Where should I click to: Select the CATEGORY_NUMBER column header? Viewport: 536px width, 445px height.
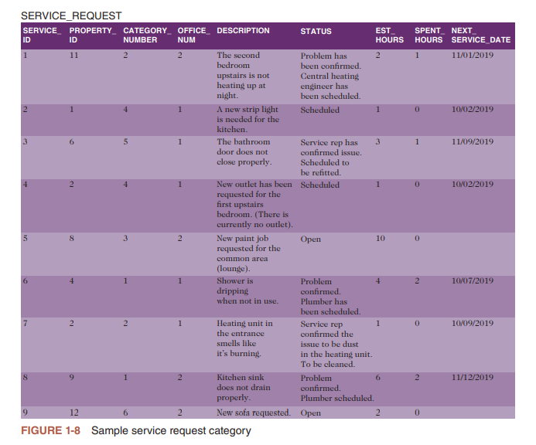coord(147,36)
